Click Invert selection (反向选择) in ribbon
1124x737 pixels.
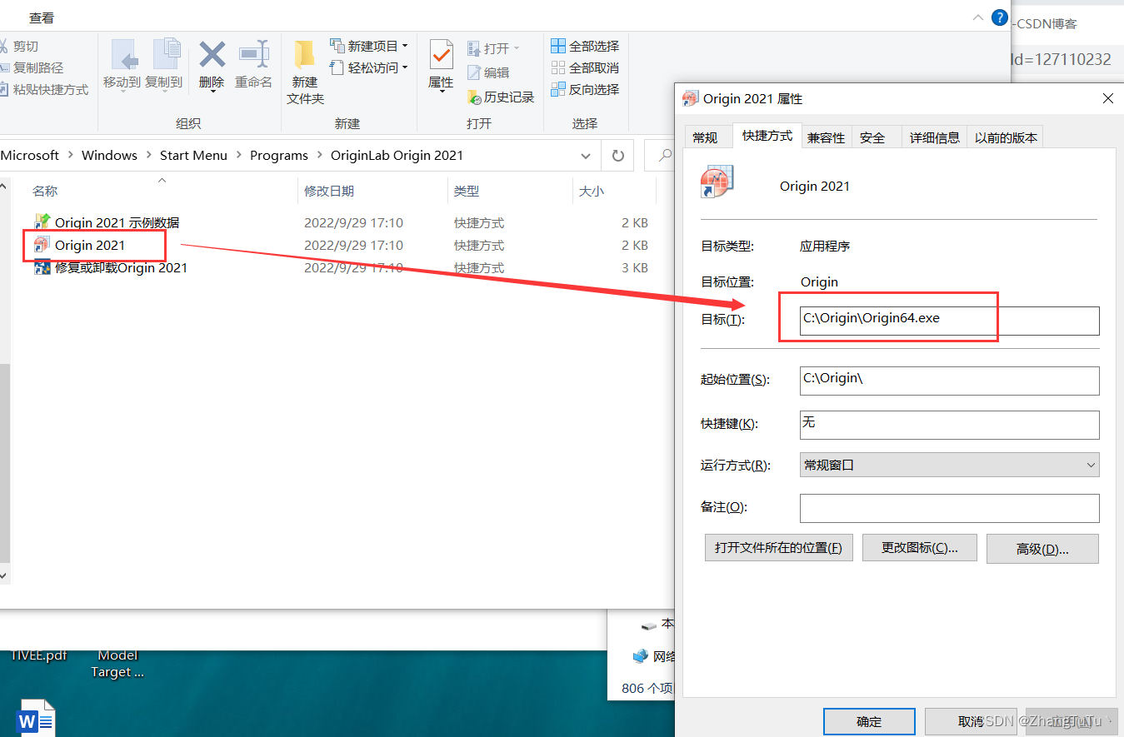point(585,89)
